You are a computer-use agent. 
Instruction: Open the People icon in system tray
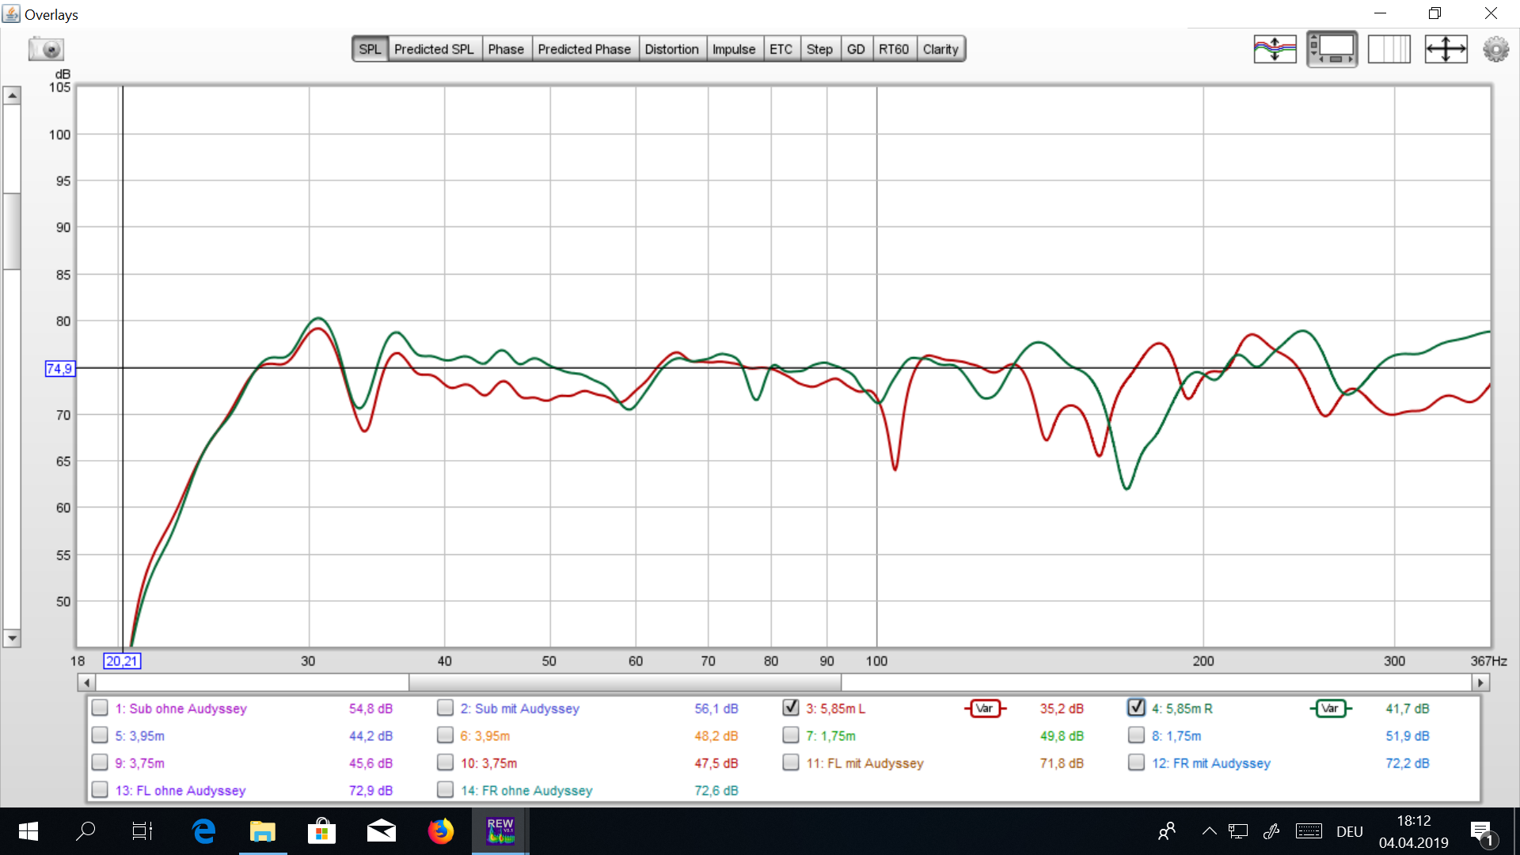coord(1167,831)
